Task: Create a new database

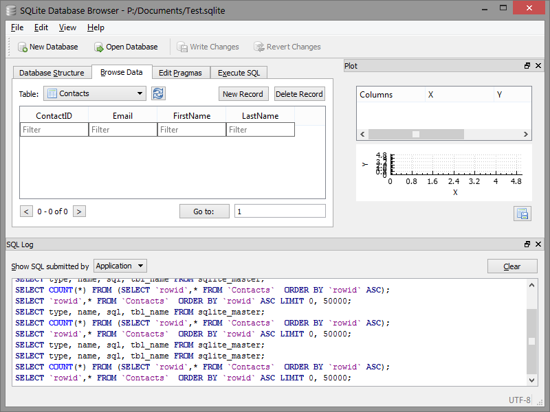Action: tap(47, 47)
